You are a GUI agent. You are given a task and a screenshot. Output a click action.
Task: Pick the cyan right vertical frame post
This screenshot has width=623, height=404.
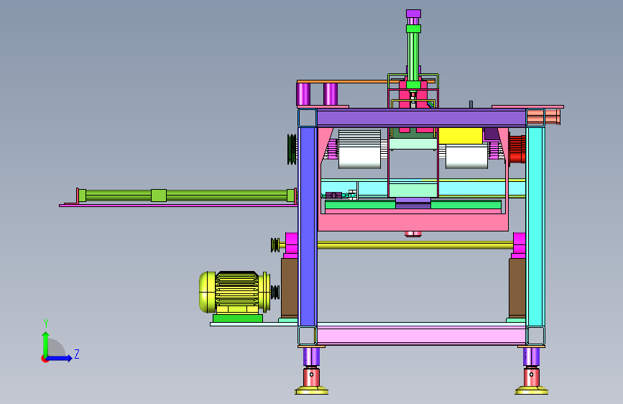click(535, 226)
